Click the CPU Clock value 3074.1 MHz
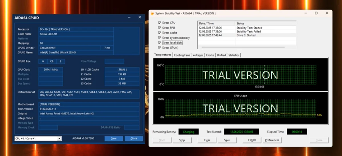The width and height of the screenshot is (342, 156). coord(51,70)
